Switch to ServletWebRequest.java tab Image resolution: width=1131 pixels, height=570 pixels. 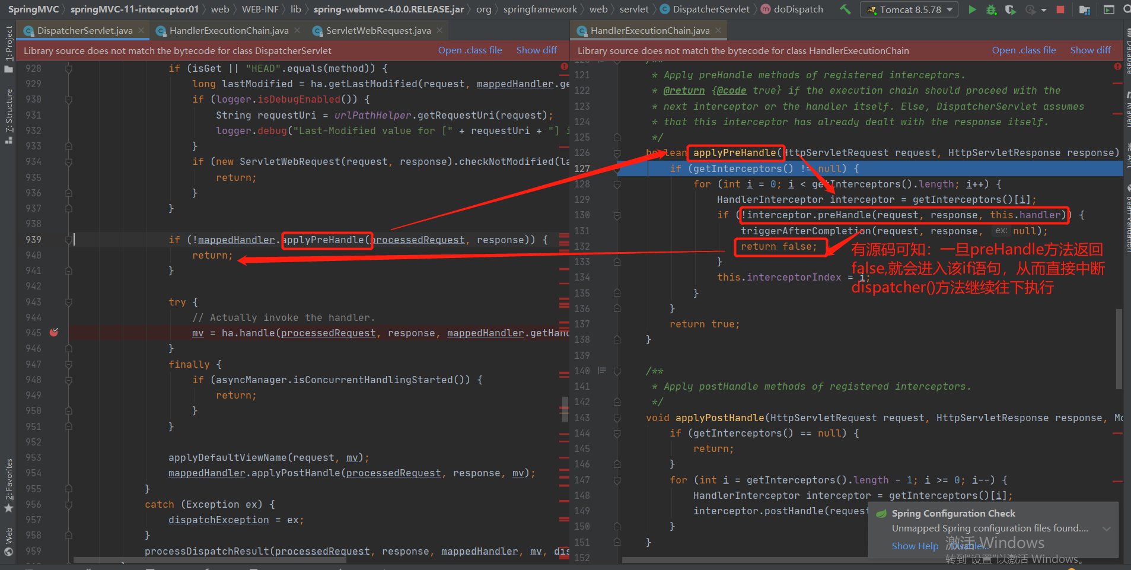tap(378, 30)
